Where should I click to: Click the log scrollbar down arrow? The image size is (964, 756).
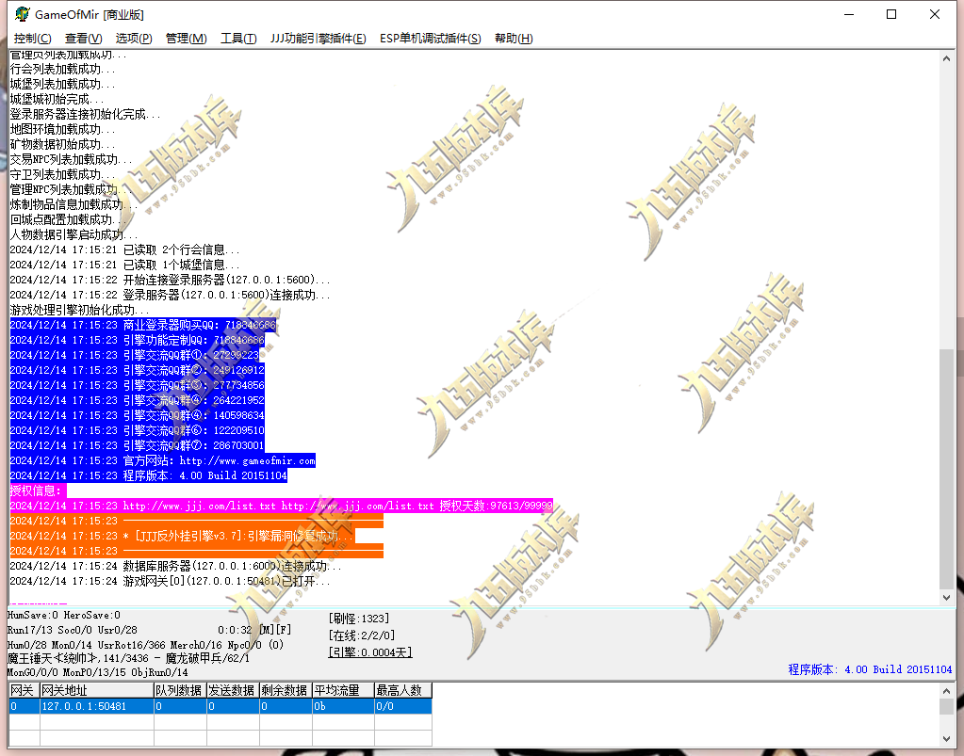click(x=946, y=597)
